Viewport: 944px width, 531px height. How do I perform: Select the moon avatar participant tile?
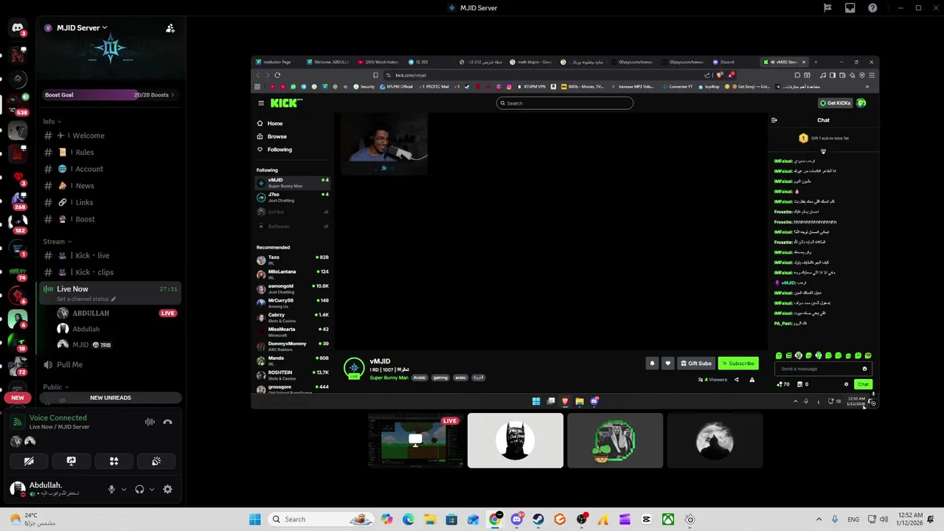[x=715, y=440]
